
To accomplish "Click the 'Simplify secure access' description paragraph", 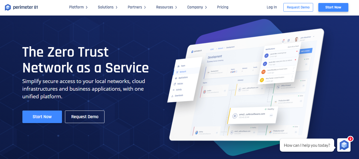I will [84, 89].
